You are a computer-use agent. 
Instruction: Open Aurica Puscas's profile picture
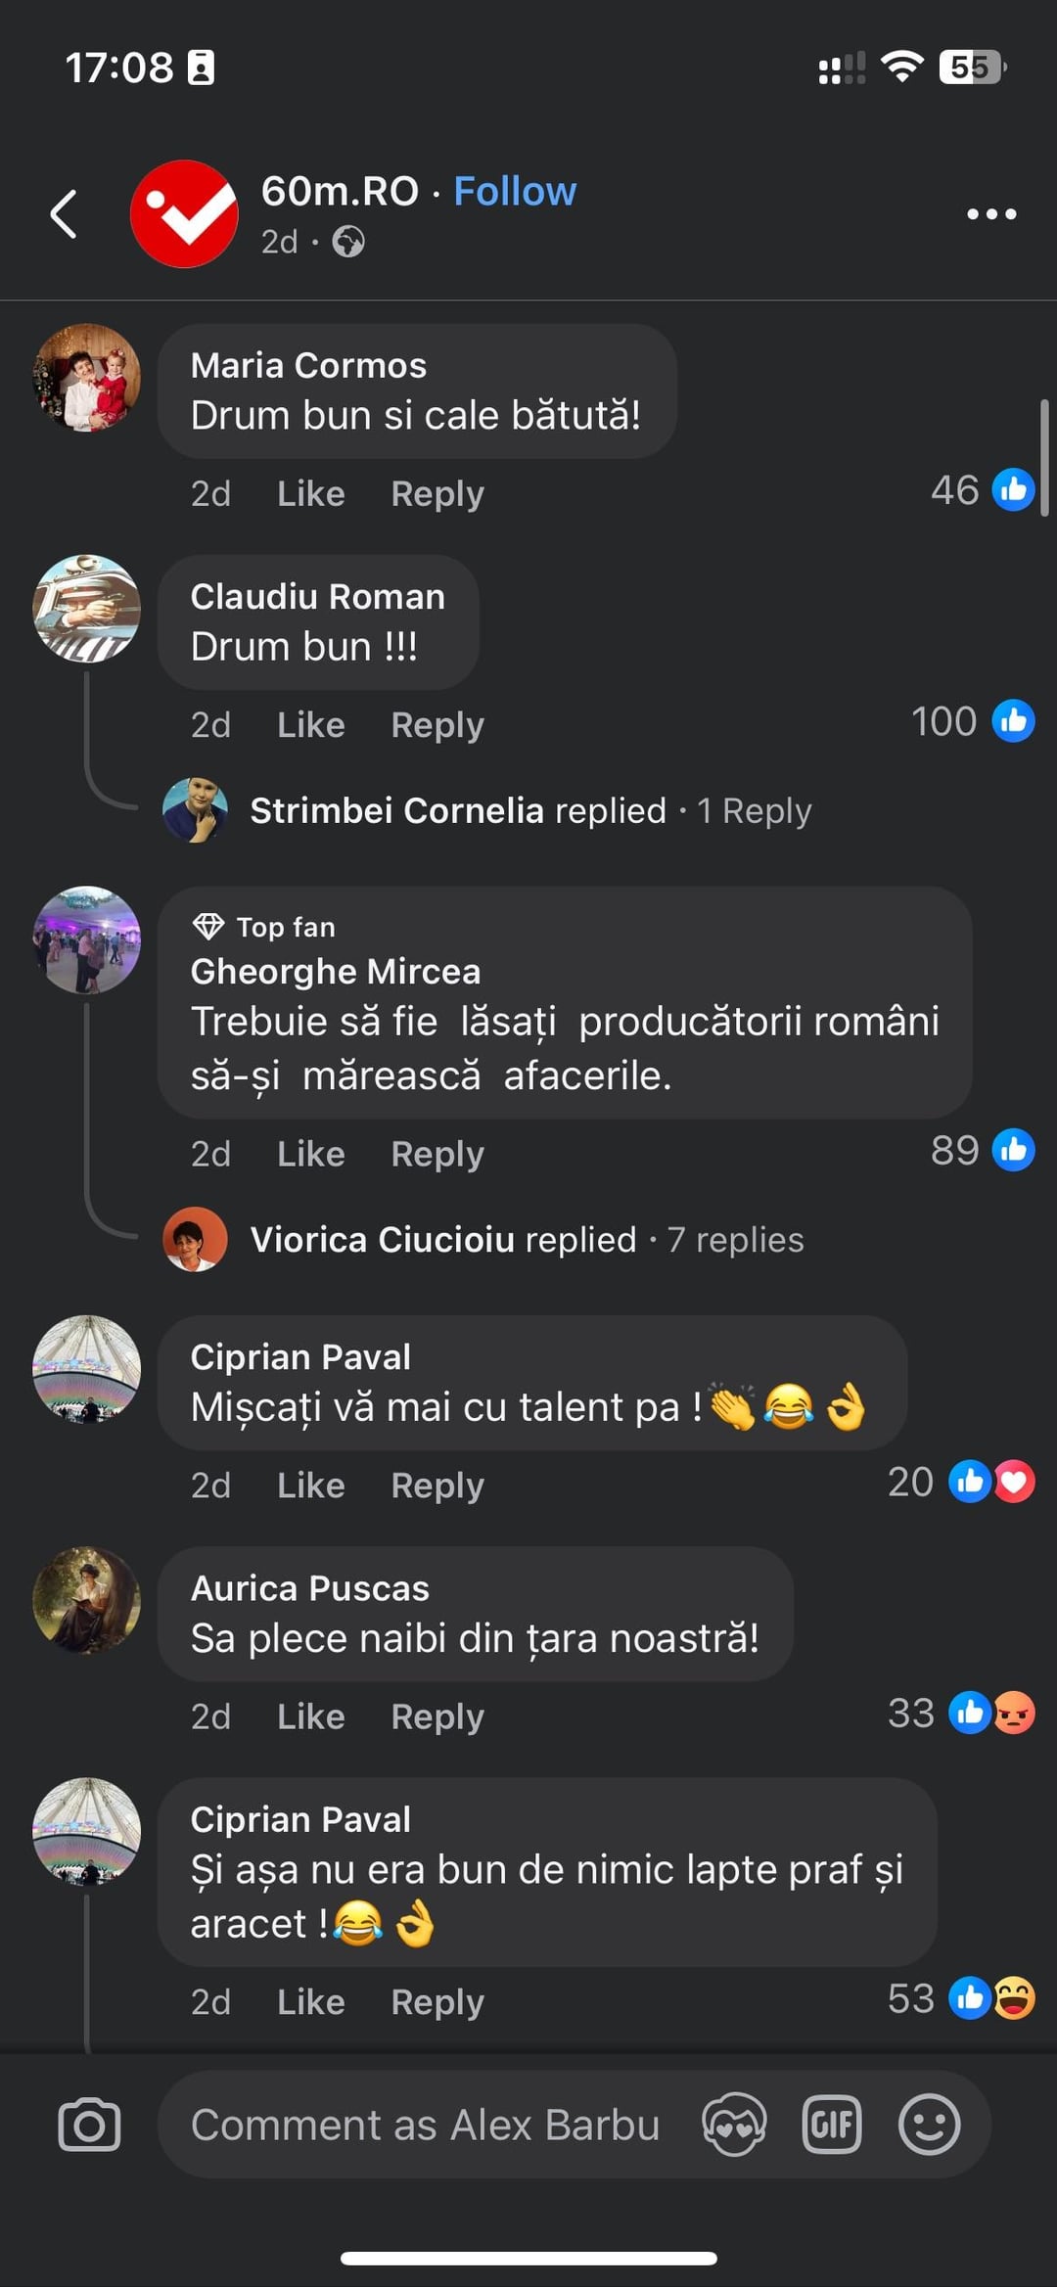tap(87, 1600)
